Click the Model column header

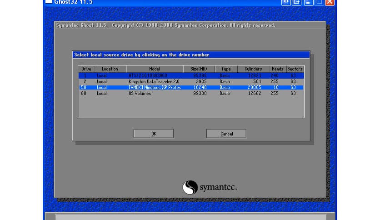pyautogui.click(x=155, y=69)
